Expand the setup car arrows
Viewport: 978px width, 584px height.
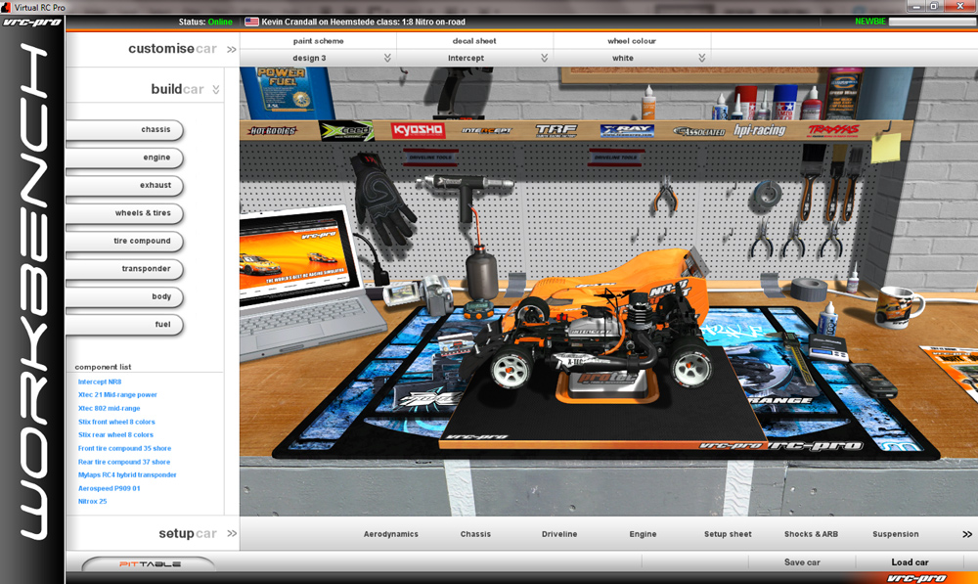tap(232, 533)
